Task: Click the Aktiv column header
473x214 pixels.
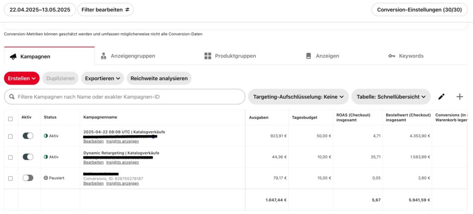Action: pyautogui.click(x=26, y=117)
